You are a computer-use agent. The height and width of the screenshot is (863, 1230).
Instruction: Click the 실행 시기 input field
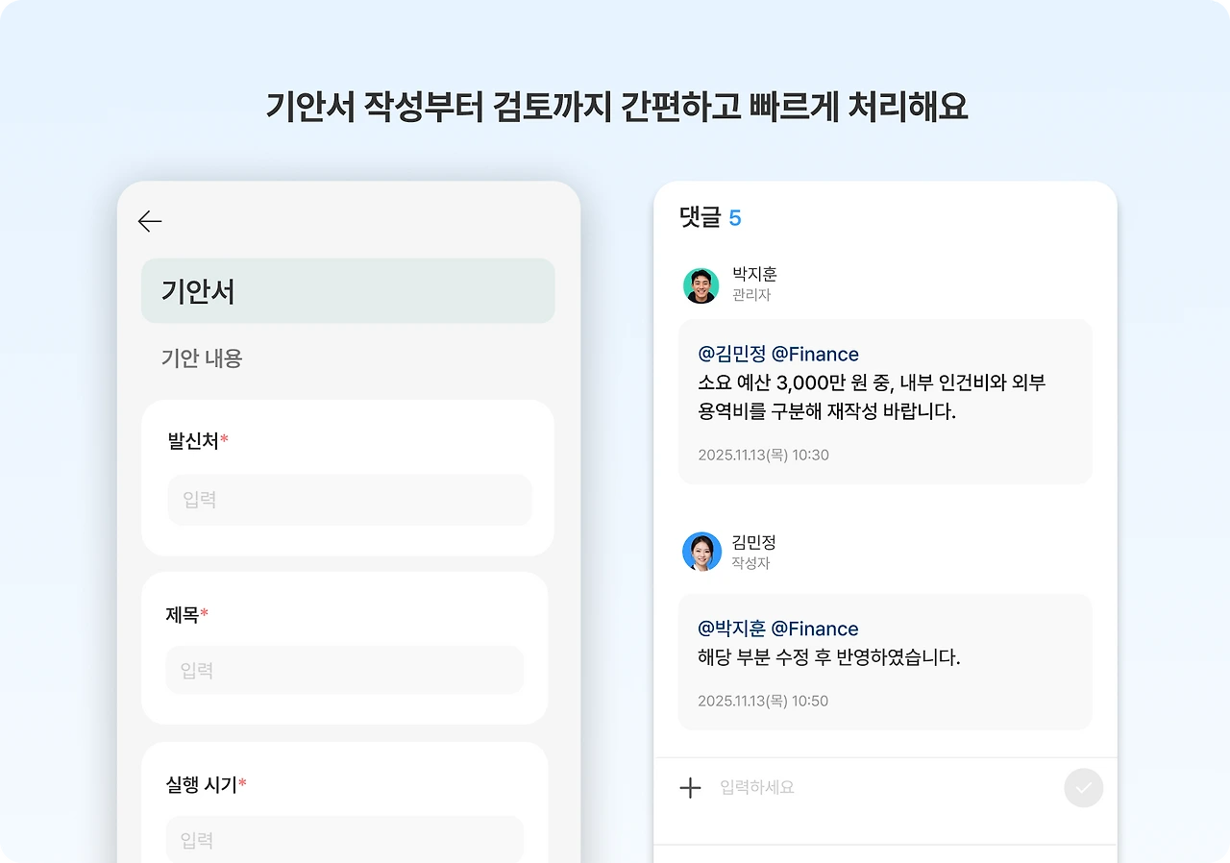point(345,839)
